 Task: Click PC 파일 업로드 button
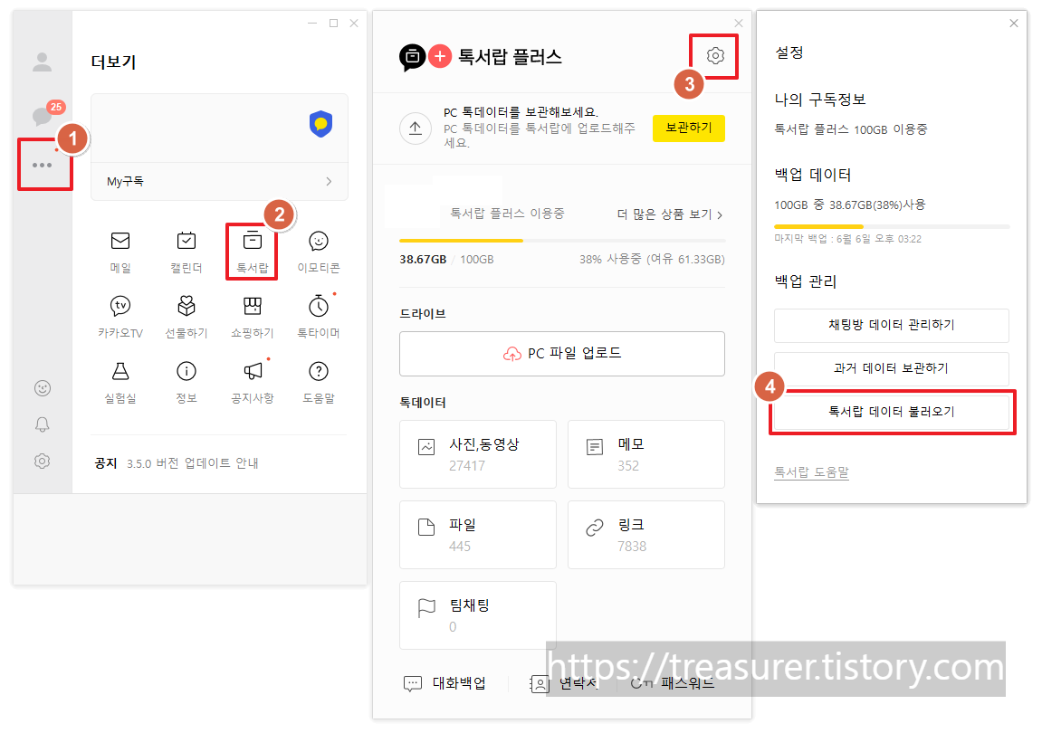point(561,354)
